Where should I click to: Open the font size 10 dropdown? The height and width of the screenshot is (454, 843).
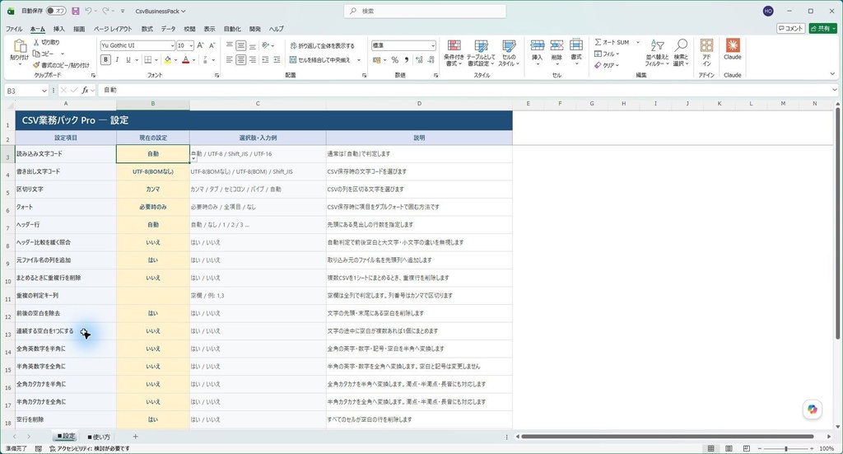click(x=191, y=45)
